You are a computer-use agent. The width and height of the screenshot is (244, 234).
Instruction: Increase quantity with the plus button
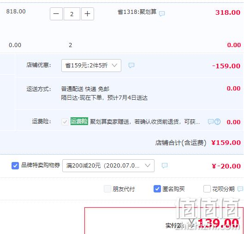[88, 14]
